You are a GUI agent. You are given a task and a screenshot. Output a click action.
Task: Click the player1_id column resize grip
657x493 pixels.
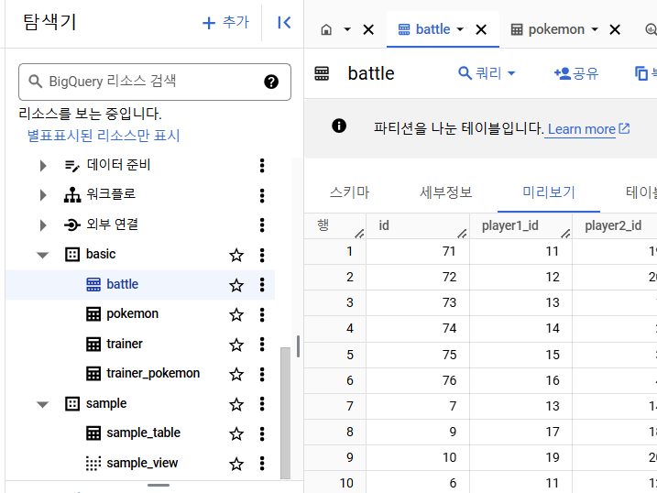[x=565, y=234]
